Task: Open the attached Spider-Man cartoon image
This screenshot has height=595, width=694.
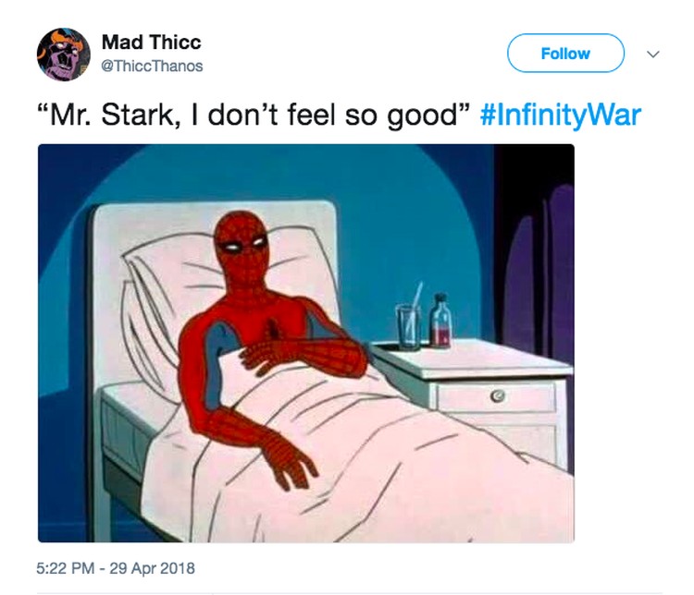Action: tap(306, 343)
